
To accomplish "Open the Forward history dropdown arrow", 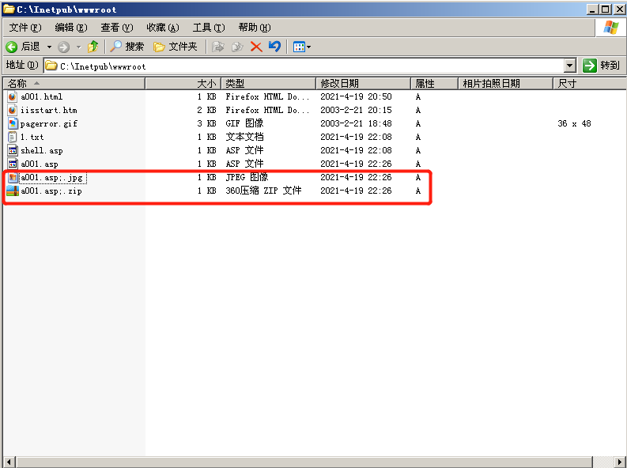I will click(x=79, y=47).
